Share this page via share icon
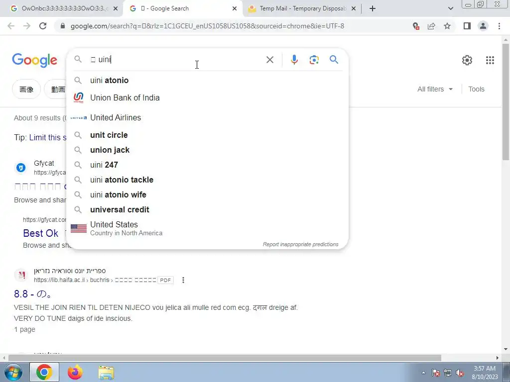510x382 pixels. (431, 26)
